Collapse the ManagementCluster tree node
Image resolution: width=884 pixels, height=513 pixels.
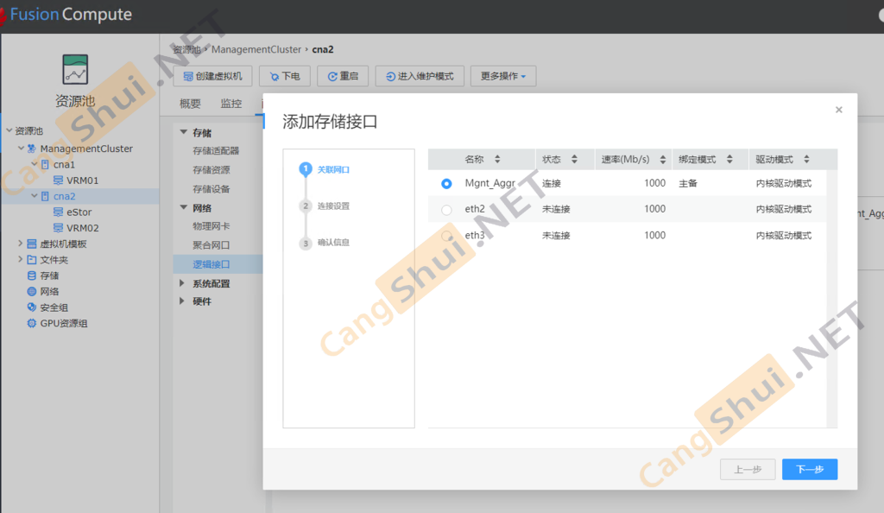pos(21,148)
